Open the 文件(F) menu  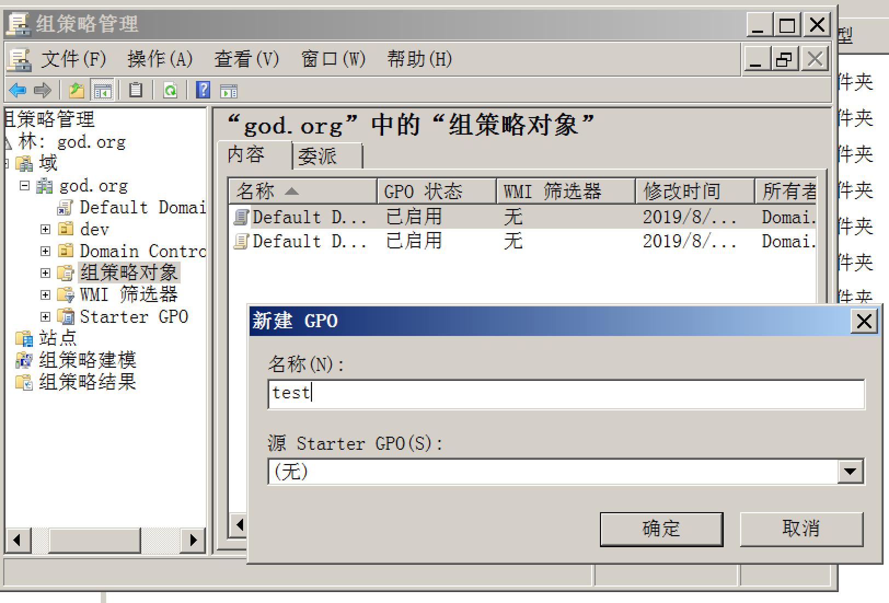tap(73, 59)
